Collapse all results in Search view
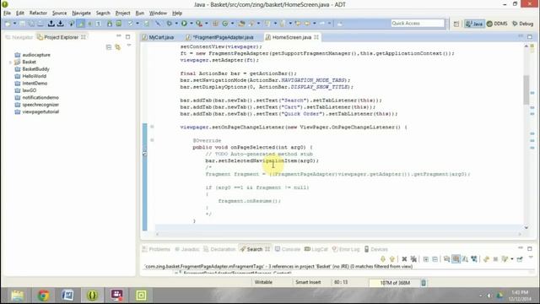540x304 pixels. click(x=435, y=259)
